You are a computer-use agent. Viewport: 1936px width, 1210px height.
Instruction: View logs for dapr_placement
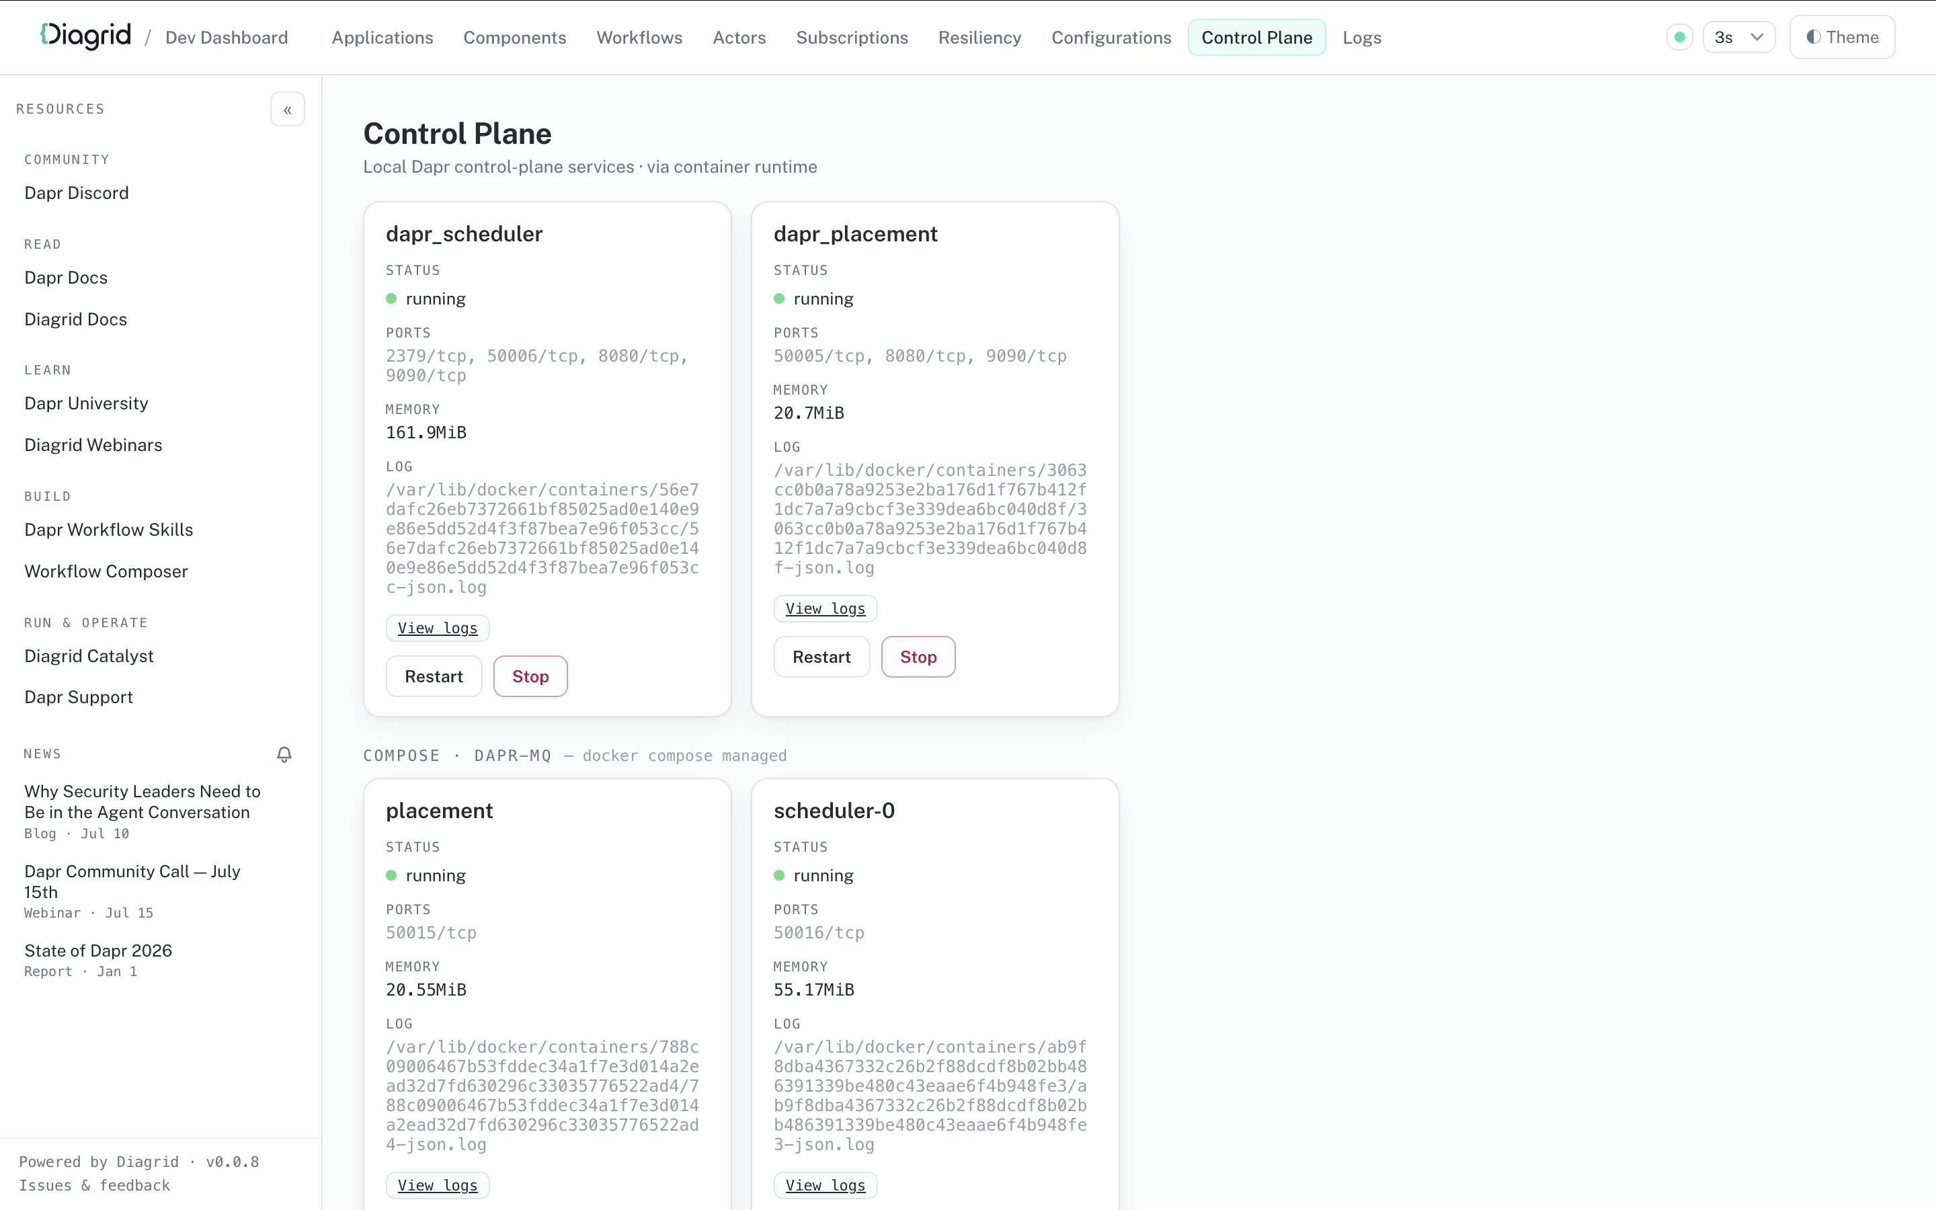point(825,609)
